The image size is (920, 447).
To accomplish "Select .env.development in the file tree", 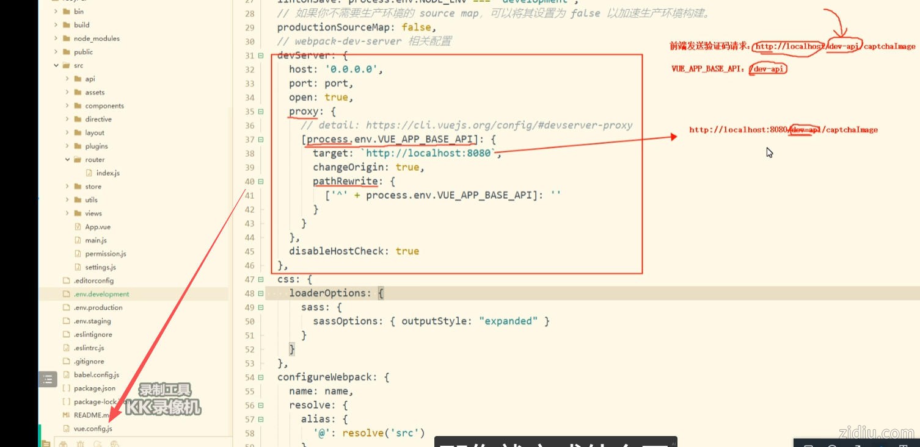I will pos(101,294).
